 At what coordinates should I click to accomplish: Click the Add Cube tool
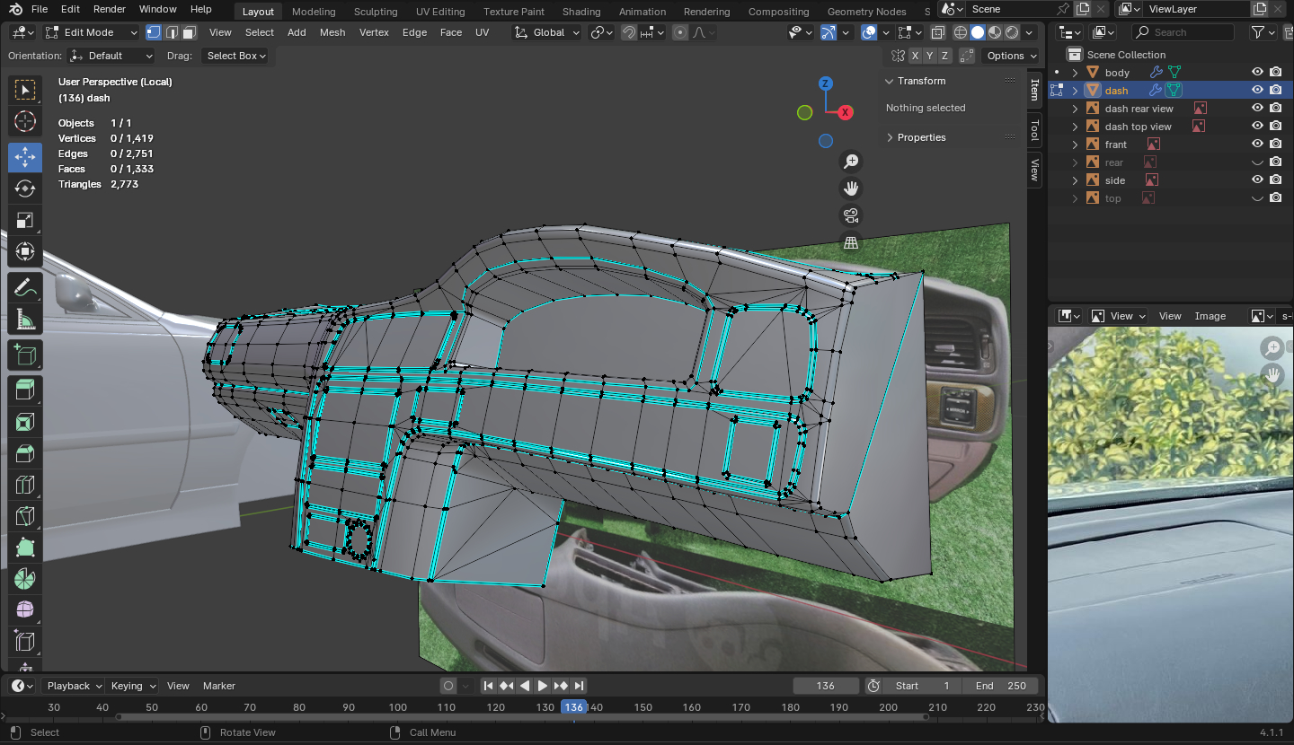(25, 355)
